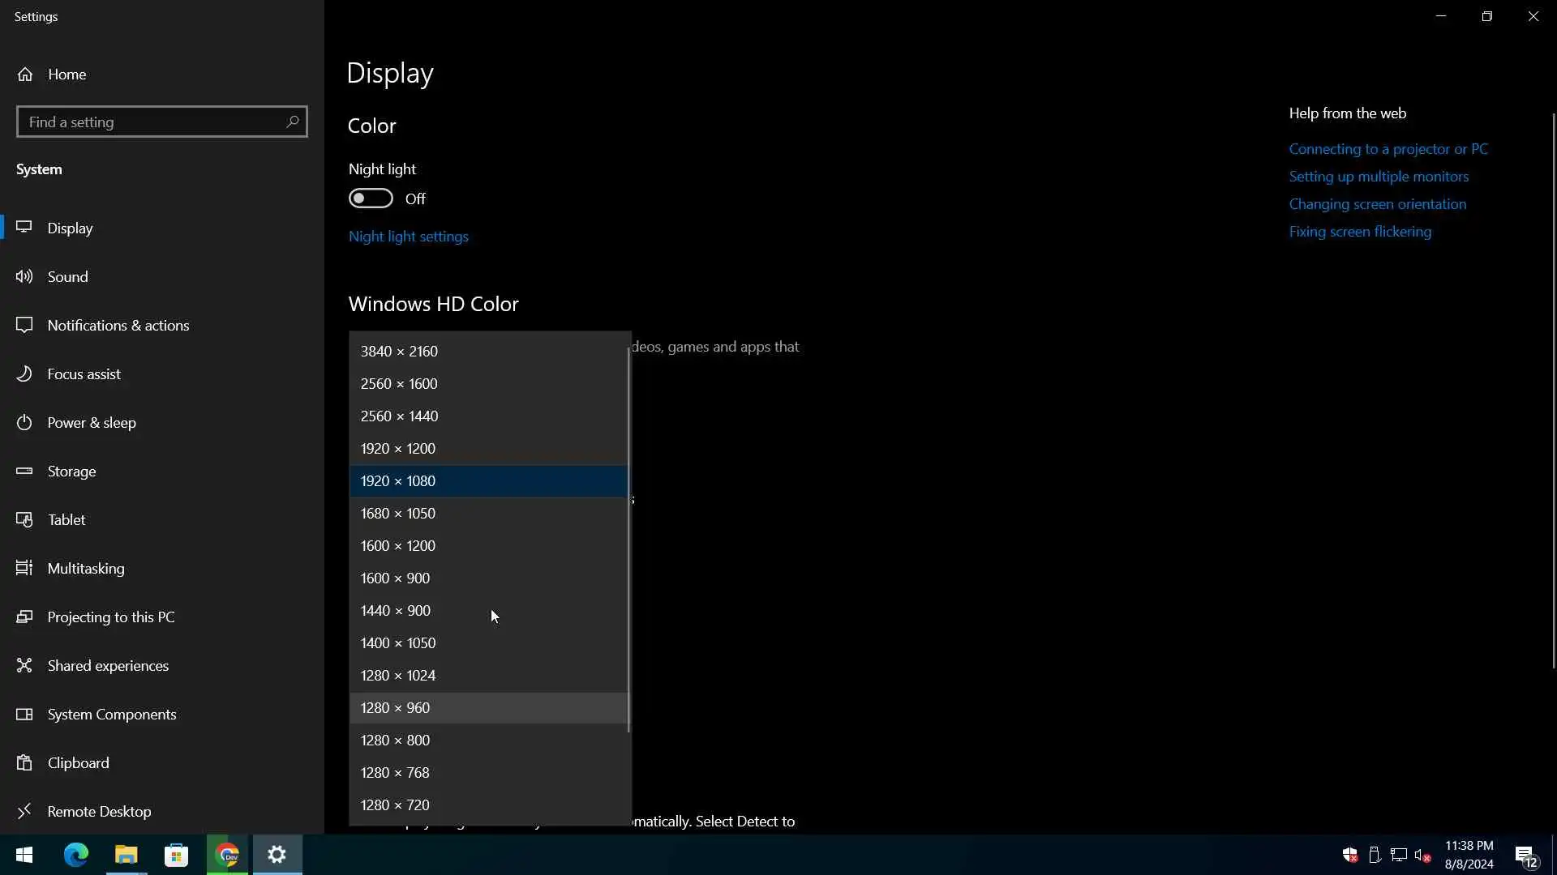This screenshot has width=1557, height=875.
Task: Select the Power & sleep icon
Action: [25, 423]
